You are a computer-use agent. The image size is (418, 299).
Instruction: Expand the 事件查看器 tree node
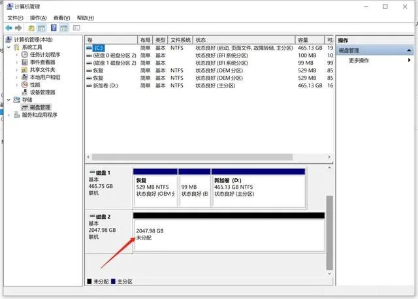click(x=16, y=63)
